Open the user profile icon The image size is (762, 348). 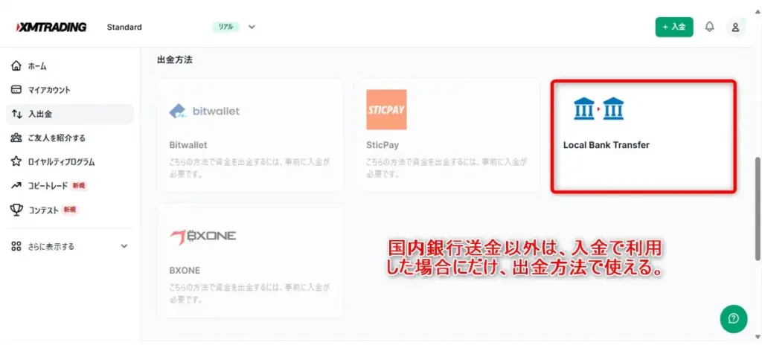coord(735,28)
